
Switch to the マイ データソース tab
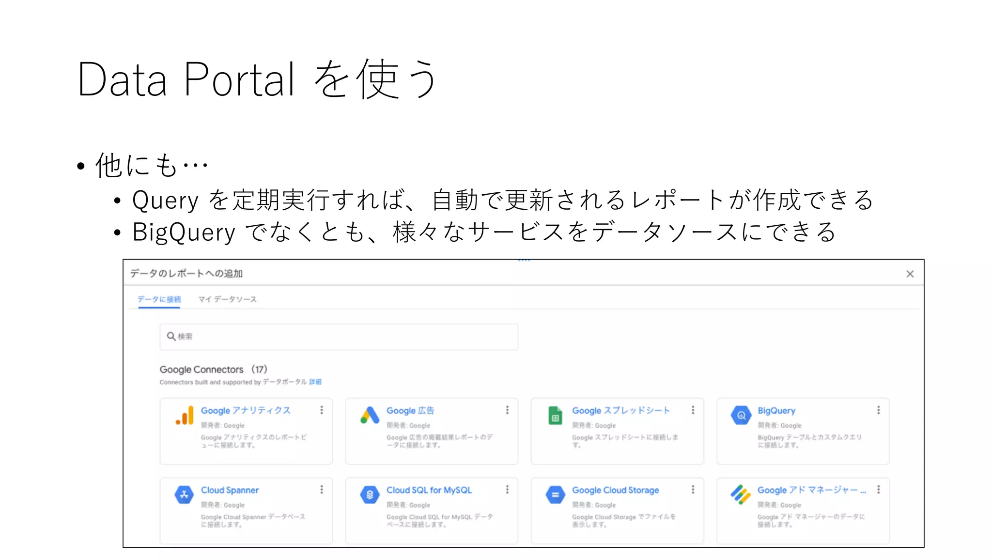(227, 299)
